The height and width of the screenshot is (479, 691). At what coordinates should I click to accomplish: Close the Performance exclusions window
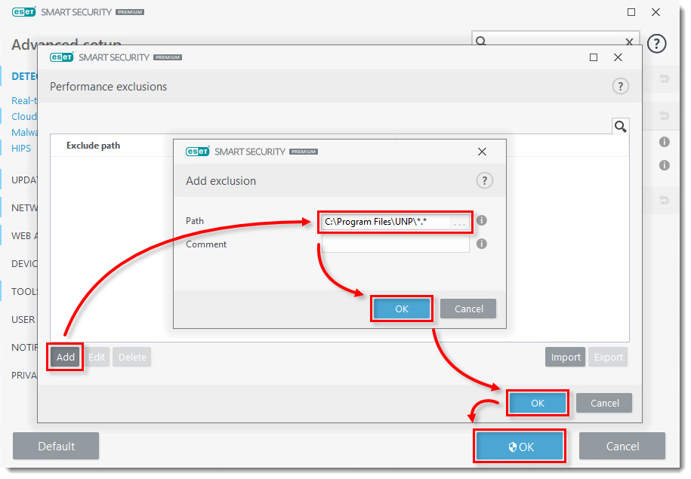click(x=618, y=57)
